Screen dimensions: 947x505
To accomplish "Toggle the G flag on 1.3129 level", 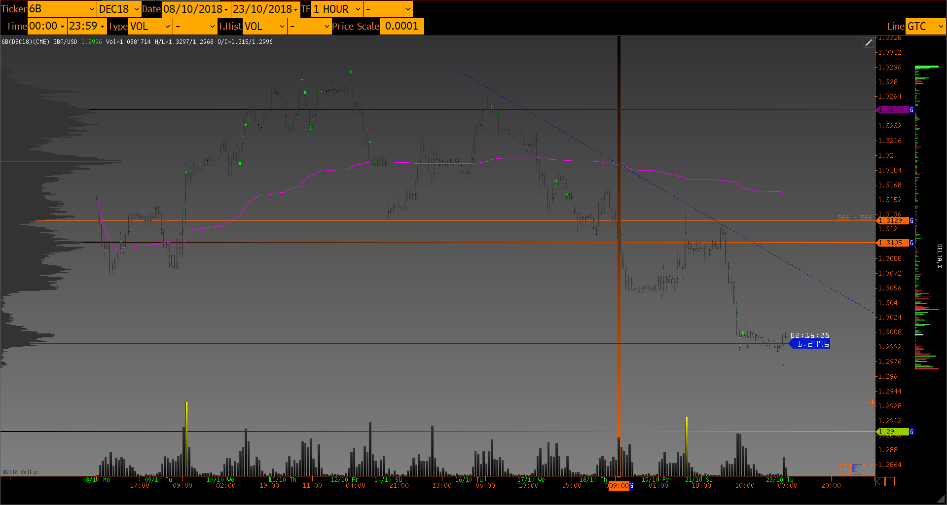I will (x=911, y=220).
